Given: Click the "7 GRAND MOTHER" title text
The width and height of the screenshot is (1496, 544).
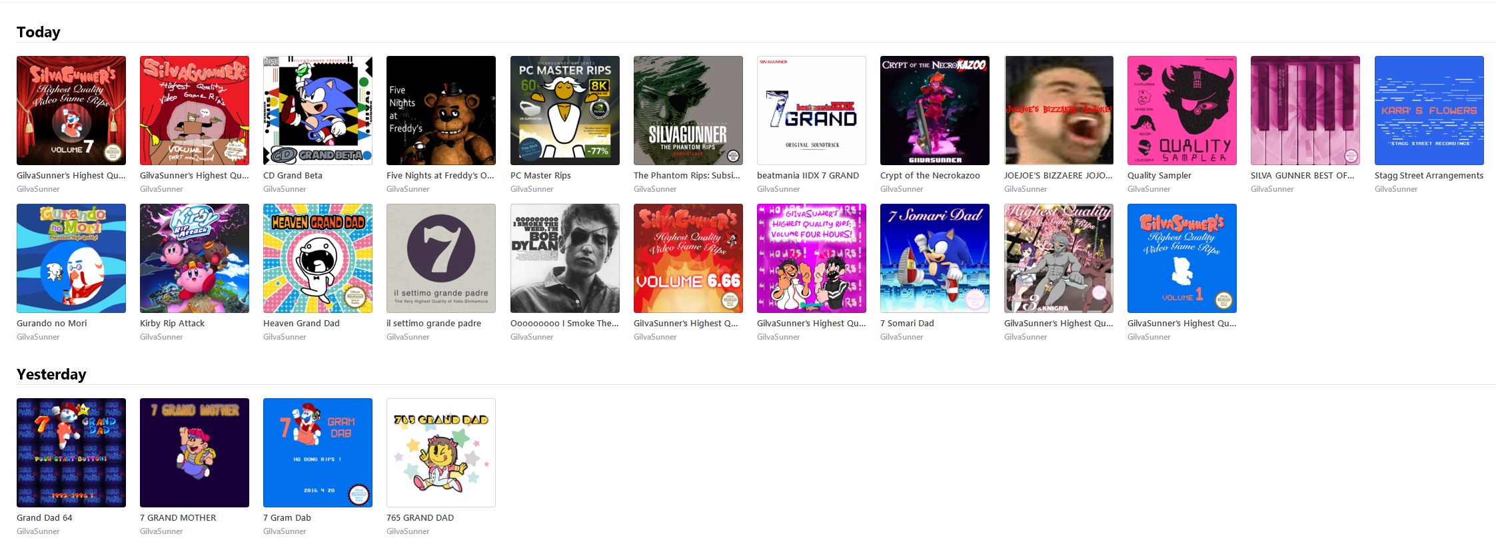Looking at the screenshot, I should point(178,518).
